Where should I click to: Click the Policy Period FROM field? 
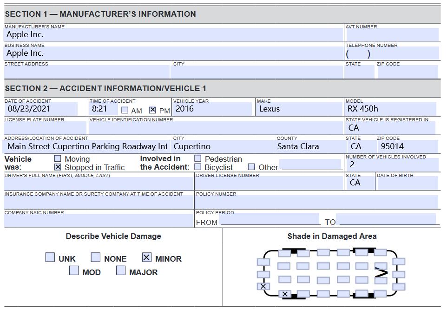click(270, 219)
